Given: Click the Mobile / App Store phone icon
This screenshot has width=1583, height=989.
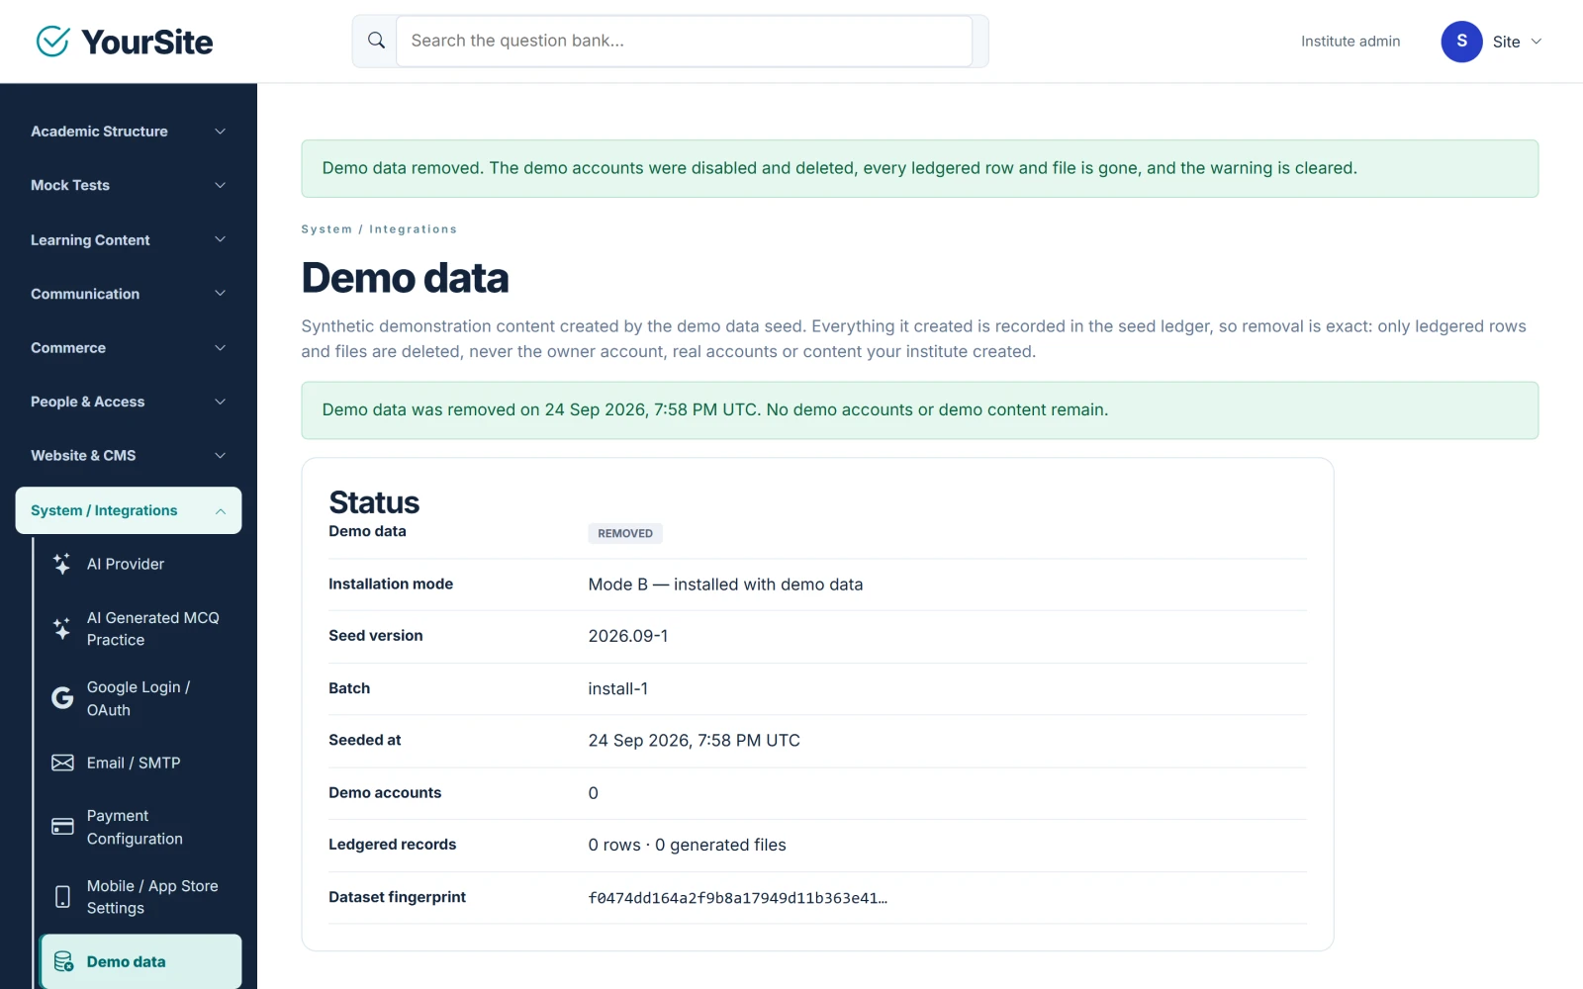Looking at the screenshot, I should (62, 897).
